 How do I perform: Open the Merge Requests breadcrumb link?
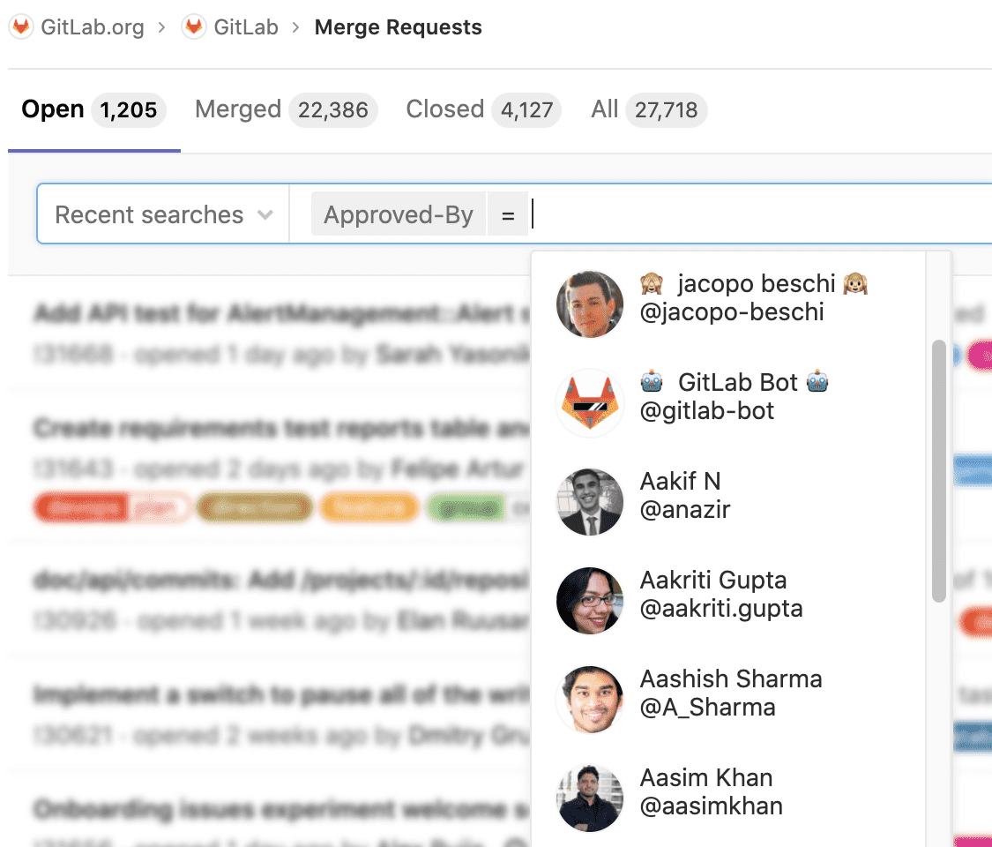pos(398,26)
